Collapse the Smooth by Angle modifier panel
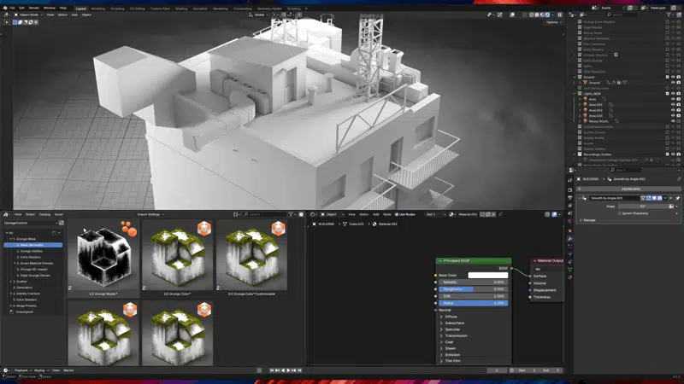The image size is (684, 384). (x=580, y=198)
